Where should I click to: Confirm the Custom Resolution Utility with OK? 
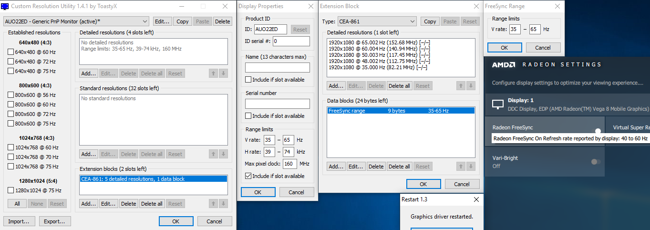pos(176,221)
